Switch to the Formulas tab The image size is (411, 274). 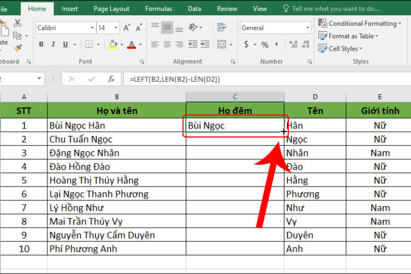(159, 8)
